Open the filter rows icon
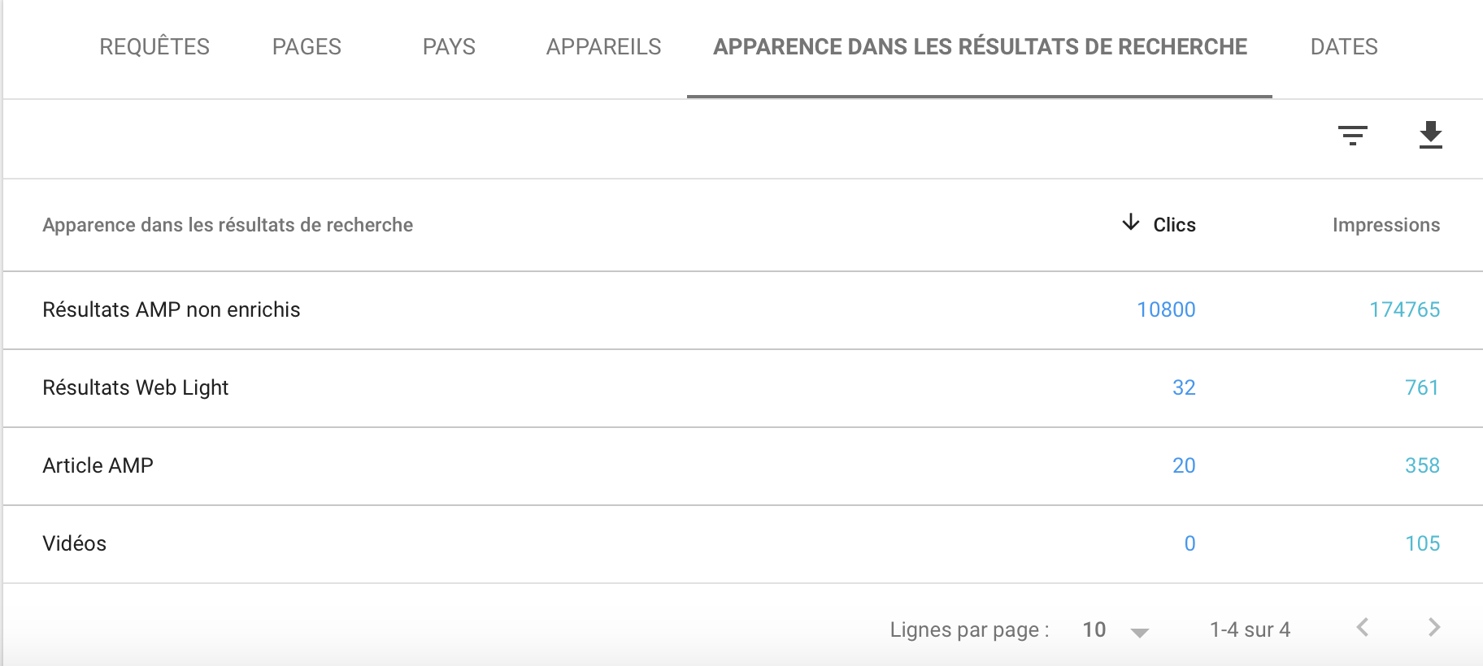 [1352, 136]
